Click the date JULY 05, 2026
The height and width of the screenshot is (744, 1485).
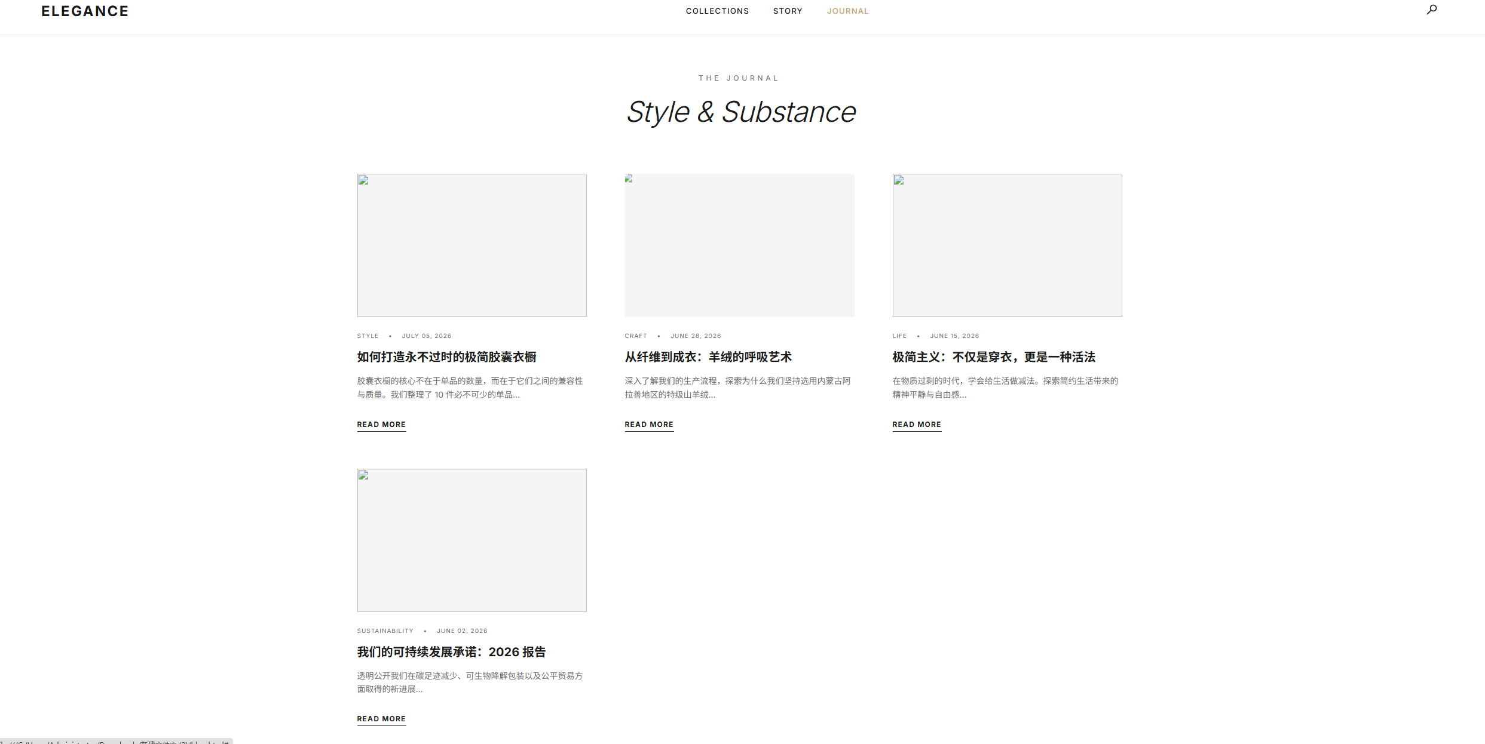[x=427, y=336]
